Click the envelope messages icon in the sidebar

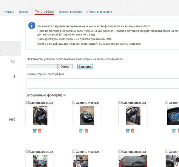pos(13,61)
